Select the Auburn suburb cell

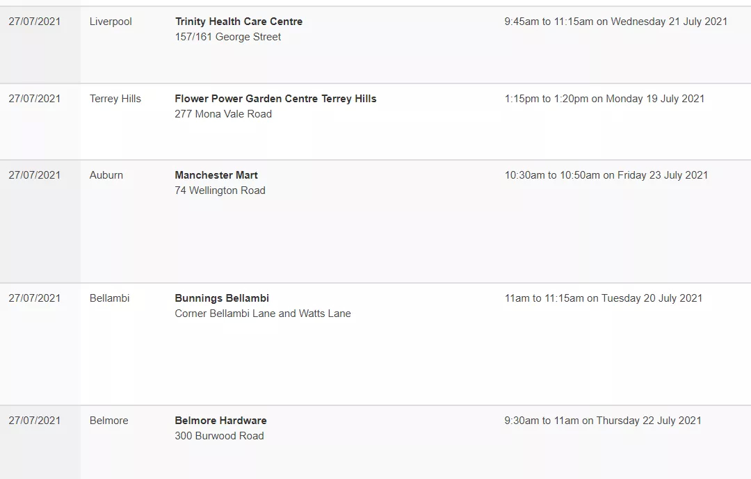[106, 175]
